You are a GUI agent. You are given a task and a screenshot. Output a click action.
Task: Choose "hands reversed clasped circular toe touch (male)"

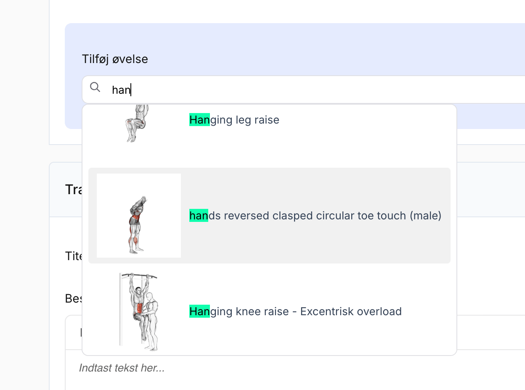pyautogui.click(x=315, y=216)
